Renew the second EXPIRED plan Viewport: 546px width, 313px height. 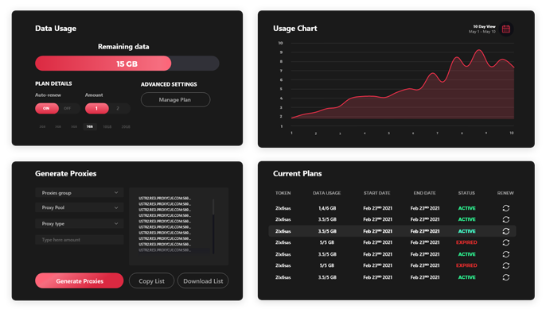[x=506, y=266]
